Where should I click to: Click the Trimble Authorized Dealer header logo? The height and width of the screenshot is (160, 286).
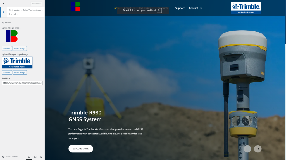click(246, 8)
